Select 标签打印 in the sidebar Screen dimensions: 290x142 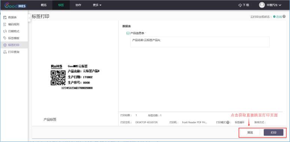tap(14, 45)
